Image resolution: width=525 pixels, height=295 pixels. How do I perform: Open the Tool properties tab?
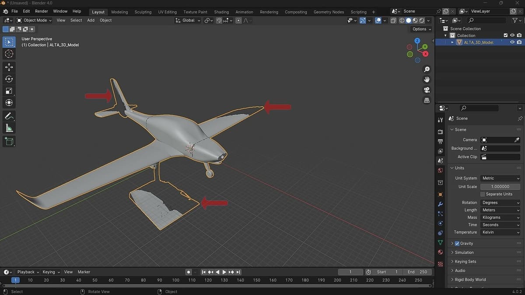click(440, 120)
